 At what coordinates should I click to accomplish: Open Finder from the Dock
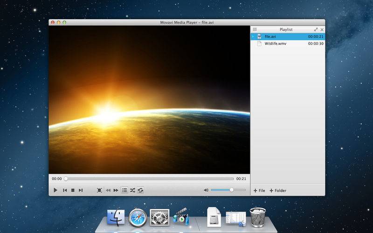point(116,217)
